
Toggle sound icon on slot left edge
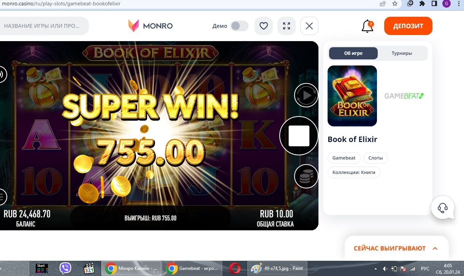pyautogui.click(x=2, y=74)
